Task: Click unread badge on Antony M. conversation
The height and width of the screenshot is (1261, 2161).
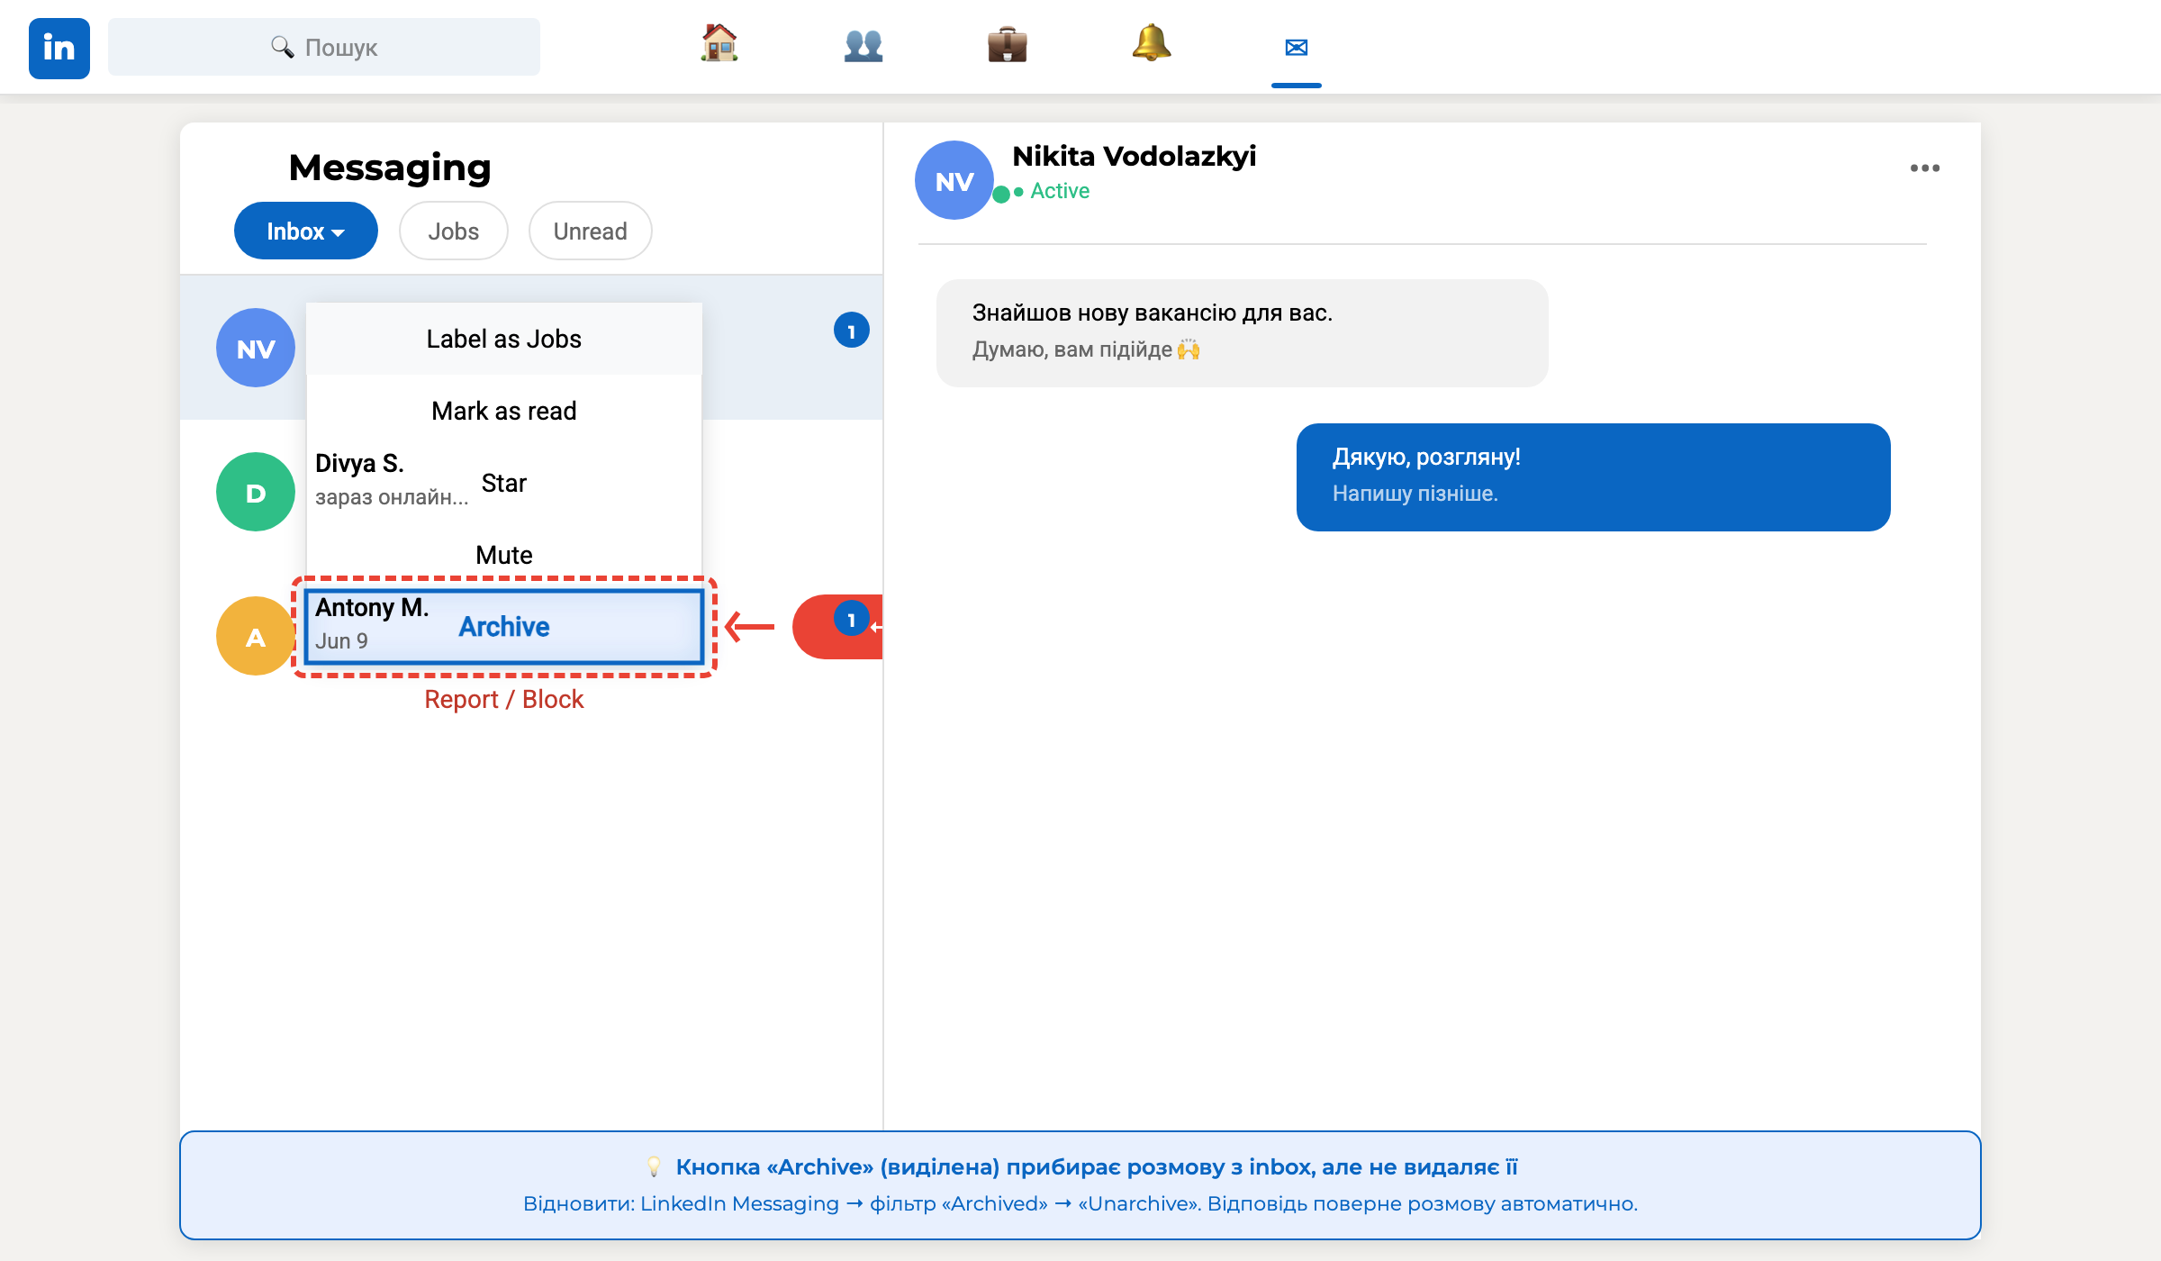Action: (x=851, y=619)
